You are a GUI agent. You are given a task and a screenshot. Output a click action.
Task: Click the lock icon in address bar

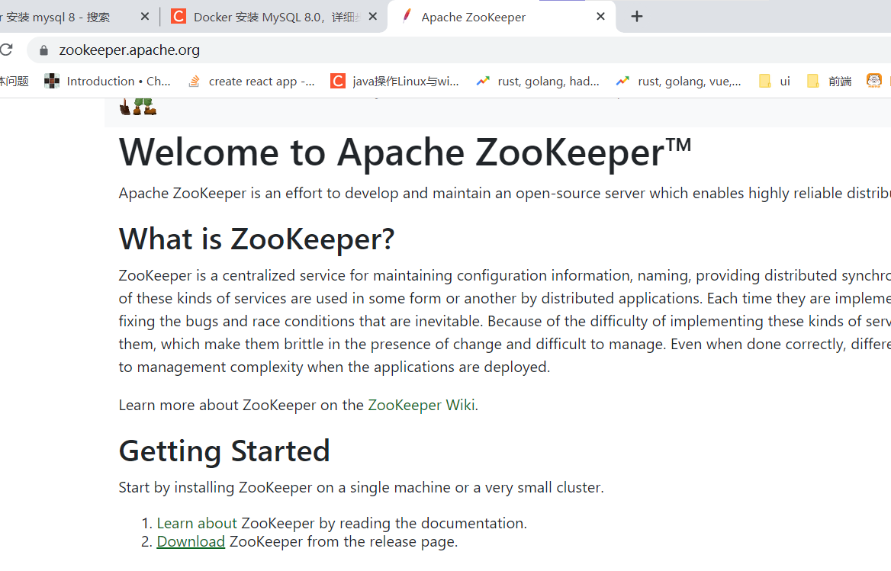(43, 50)
